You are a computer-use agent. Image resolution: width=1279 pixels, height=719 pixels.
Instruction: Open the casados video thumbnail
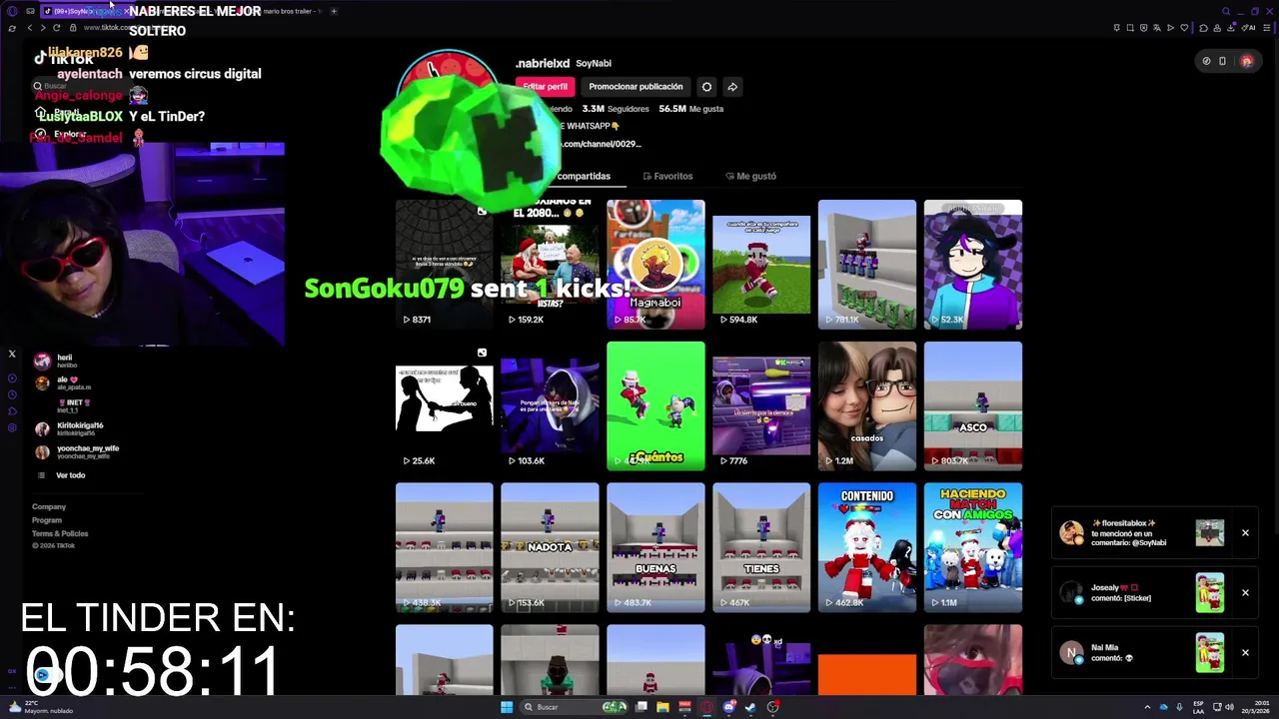pyautogui.click(x=867, y=406)
